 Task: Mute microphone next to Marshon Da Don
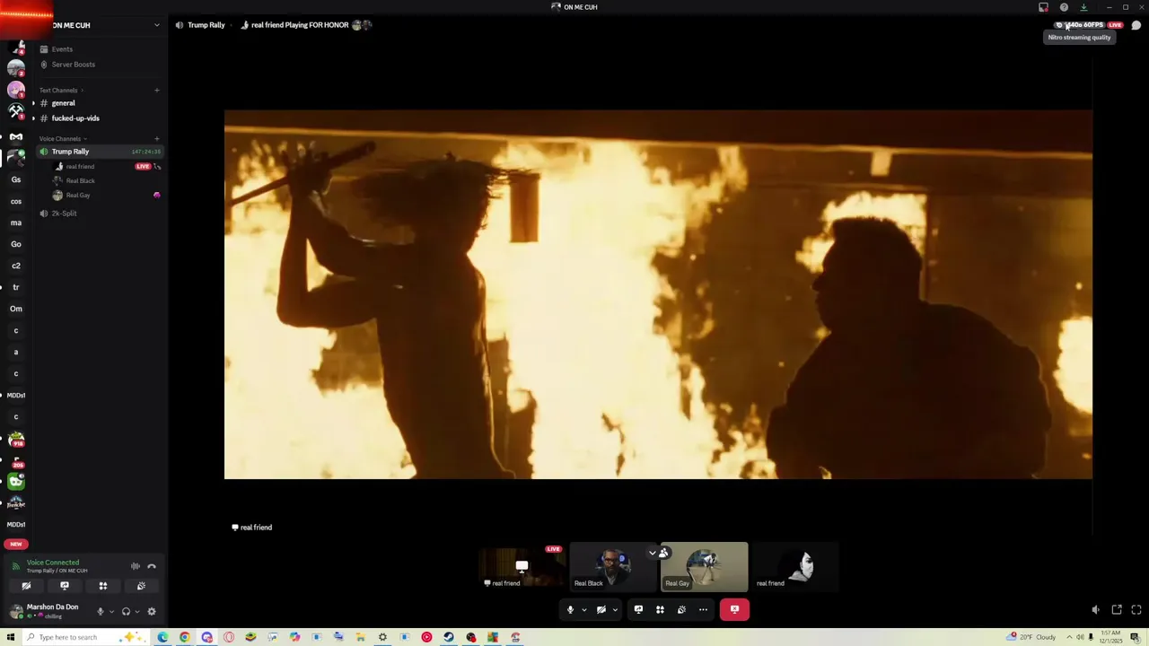pos(101,612)
